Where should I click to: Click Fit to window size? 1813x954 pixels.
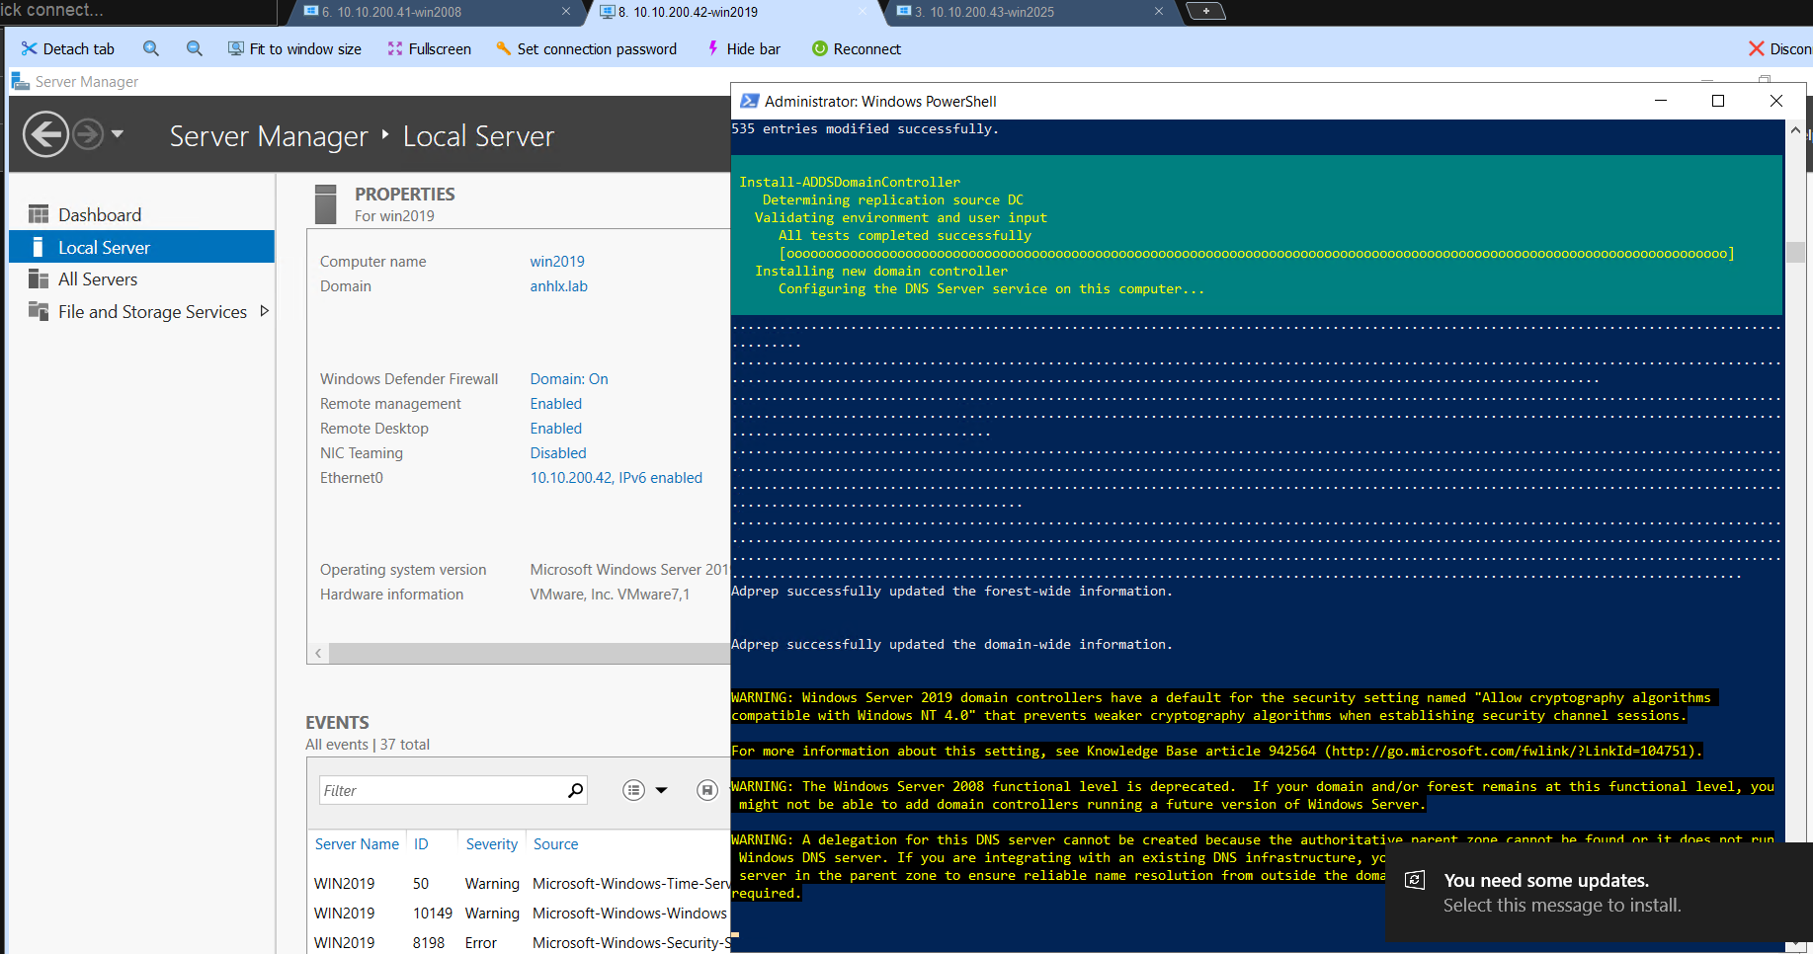point(294,48)
